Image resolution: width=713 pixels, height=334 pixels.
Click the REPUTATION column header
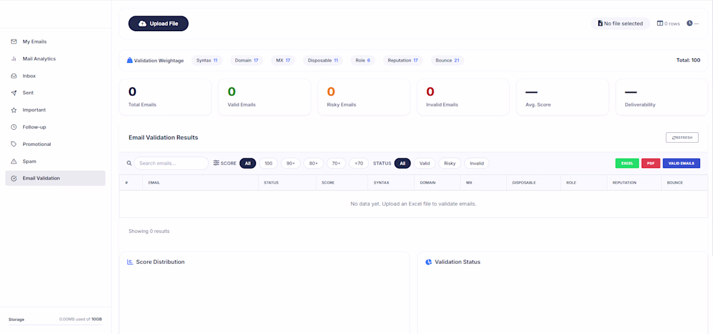635,182
